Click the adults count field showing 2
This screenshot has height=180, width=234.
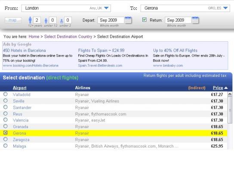click(x=37, y=20)
